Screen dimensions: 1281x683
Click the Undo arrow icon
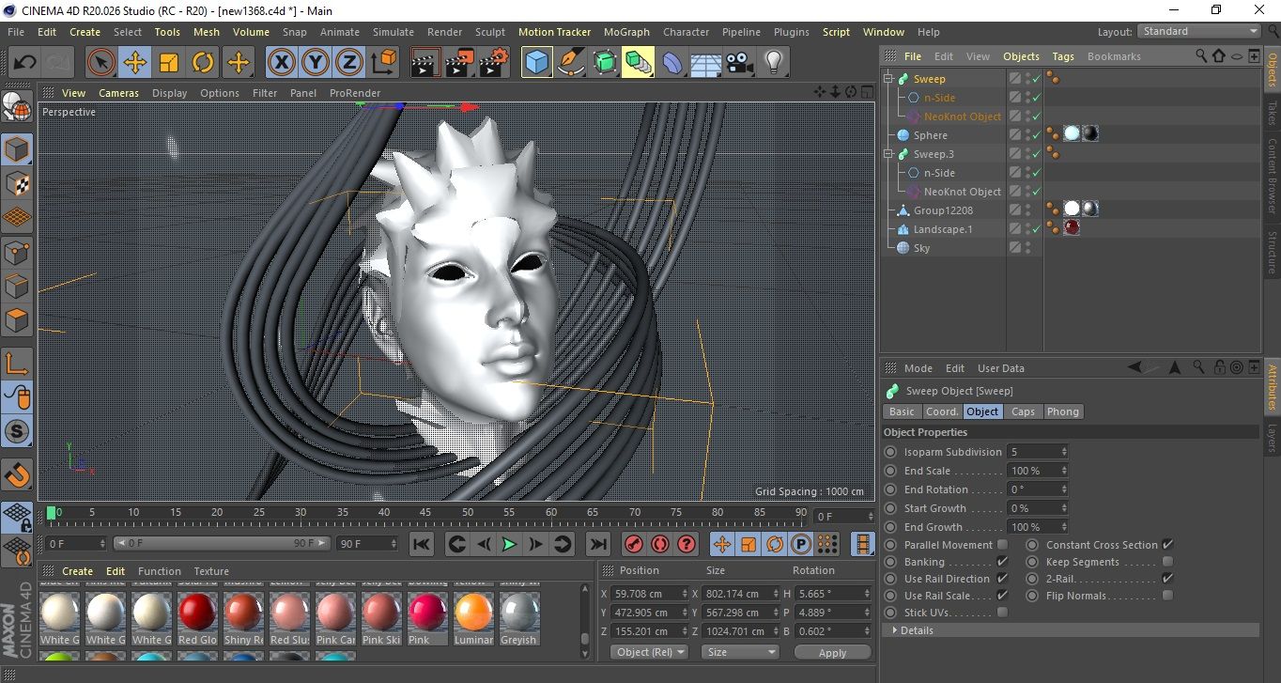tap(25, 63)
